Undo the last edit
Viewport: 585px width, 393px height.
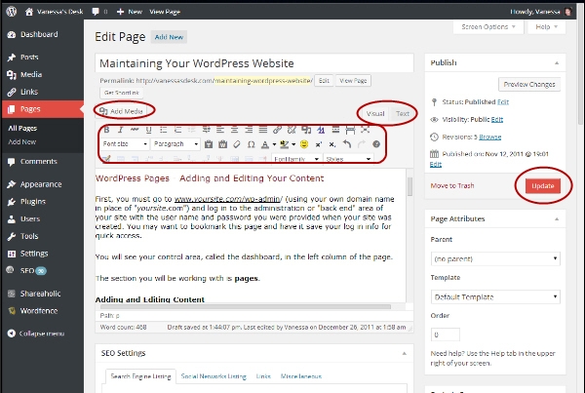point(347,144)
